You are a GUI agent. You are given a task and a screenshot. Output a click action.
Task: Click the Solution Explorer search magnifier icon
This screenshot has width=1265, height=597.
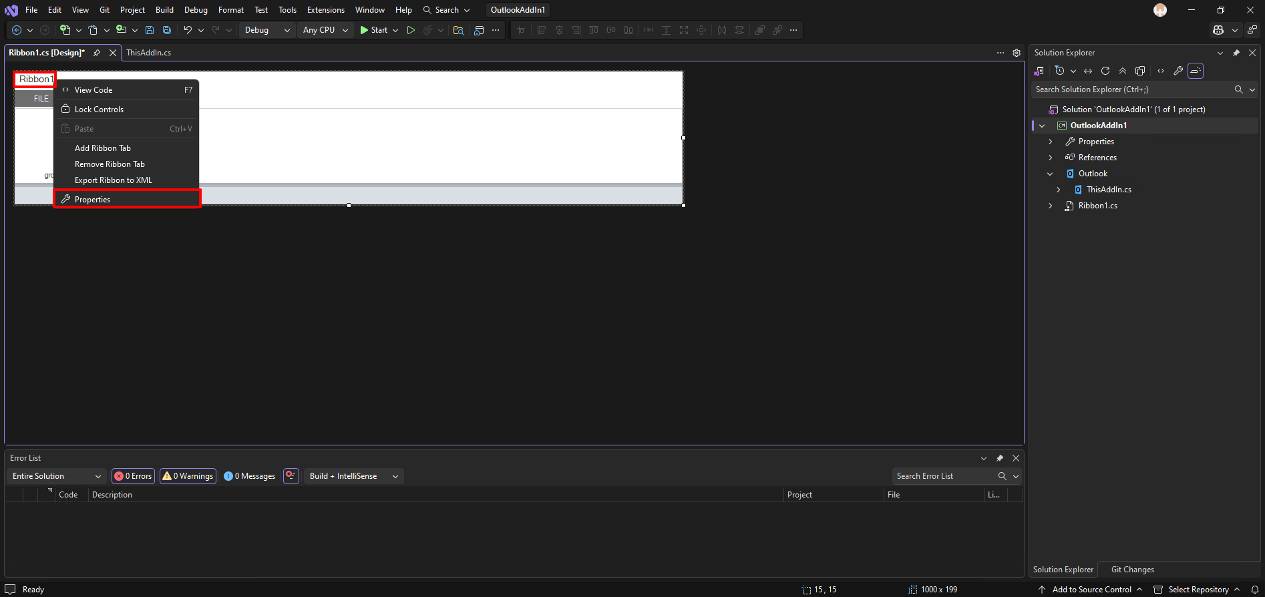pos(1239,89)
